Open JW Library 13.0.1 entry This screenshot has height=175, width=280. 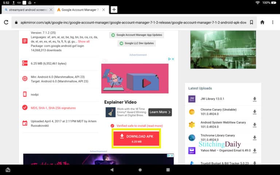212,99
